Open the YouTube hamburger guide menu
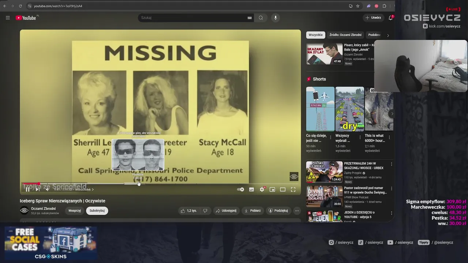 [x=8, y=18]
